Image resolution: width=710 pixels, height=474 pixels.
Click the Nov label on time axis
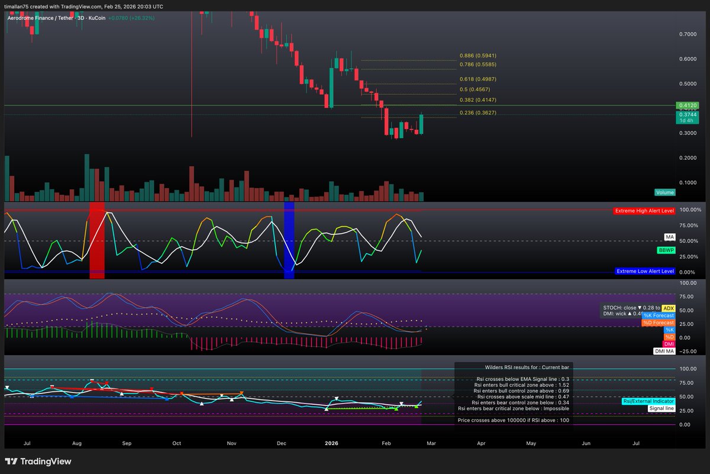(x=231, y=442)
